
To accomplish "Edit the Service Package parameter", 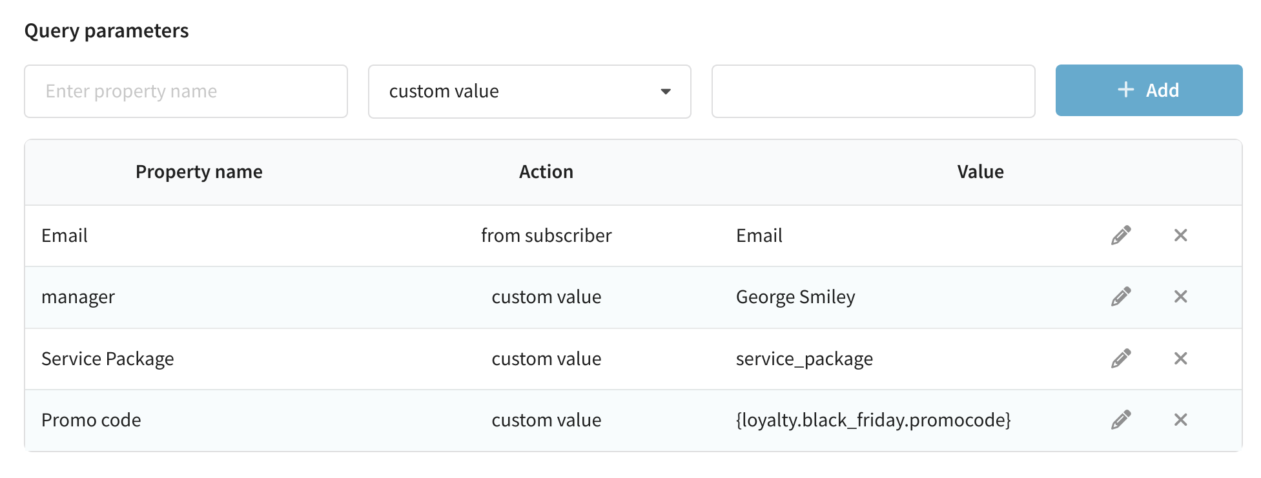I will tap(1121, 359).
